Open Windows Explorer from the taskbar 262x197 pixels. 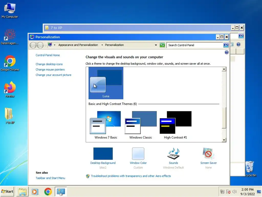[23, 192]
